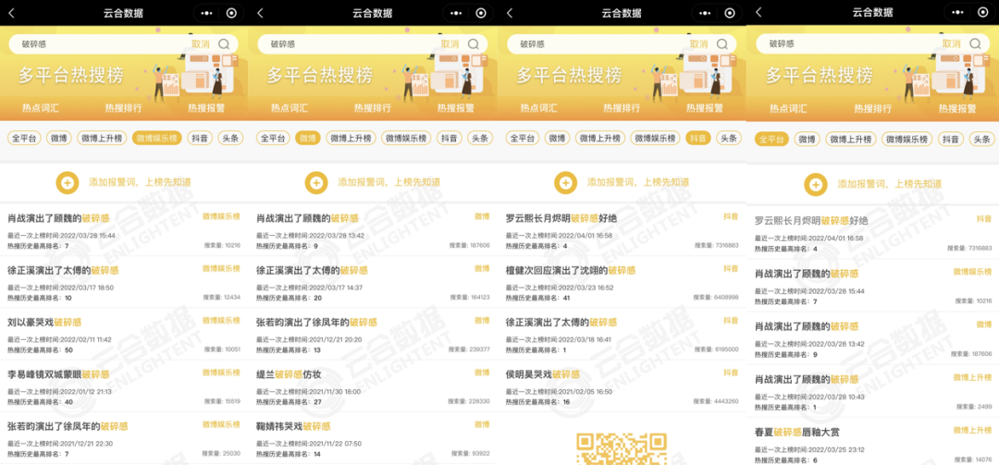Screen dimensions: 999x465
Task: Open 热点词汇 tab on the first screen
Action: (x=40, y=108)
